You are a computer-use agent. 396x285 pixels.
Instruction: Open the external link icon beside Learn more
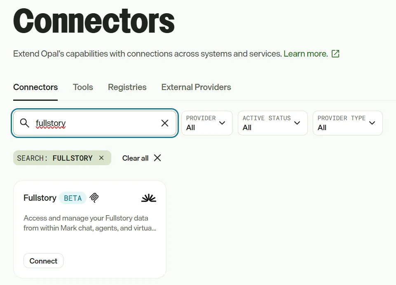tap(335, 54)
